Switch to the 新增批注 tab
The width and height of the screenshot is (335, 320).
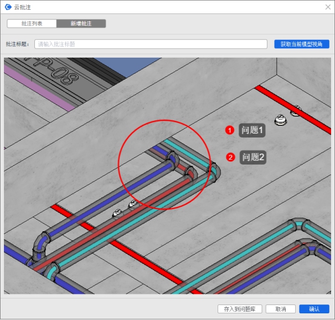tap(81, 24)
